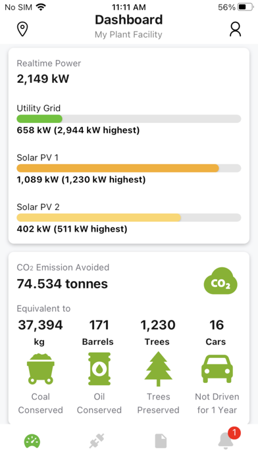
Task: Tap Not Driven for 1 Year caption
Action: coord(217,403)
